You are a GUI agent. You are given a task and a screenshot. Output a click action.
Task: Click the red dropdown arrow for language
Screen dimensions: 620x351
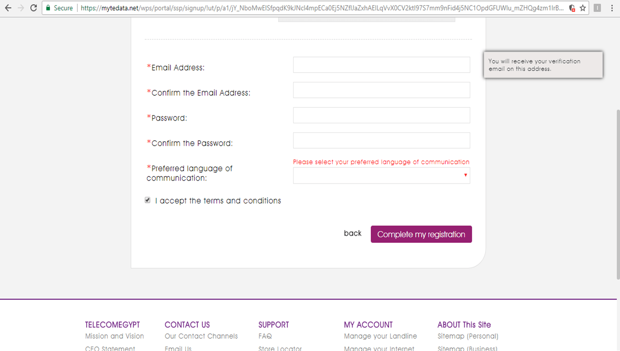pos(466,175)
